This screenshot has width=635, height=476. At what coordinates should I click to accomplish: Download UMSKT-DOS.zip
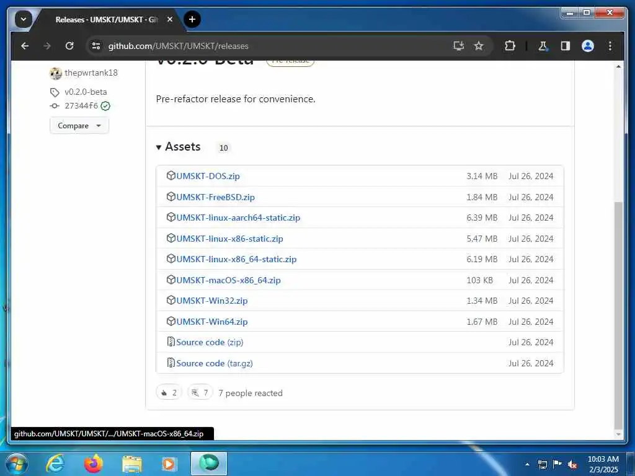[x=208, y=176]
